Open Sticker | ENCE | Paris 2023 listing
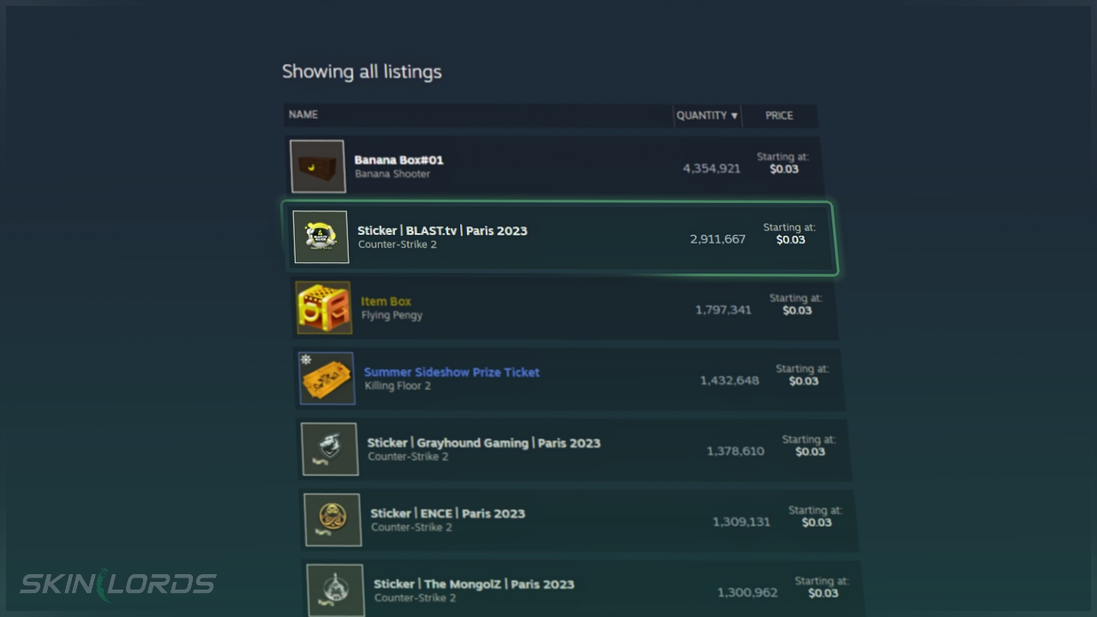1097x617 pixels. coord(447,513)
